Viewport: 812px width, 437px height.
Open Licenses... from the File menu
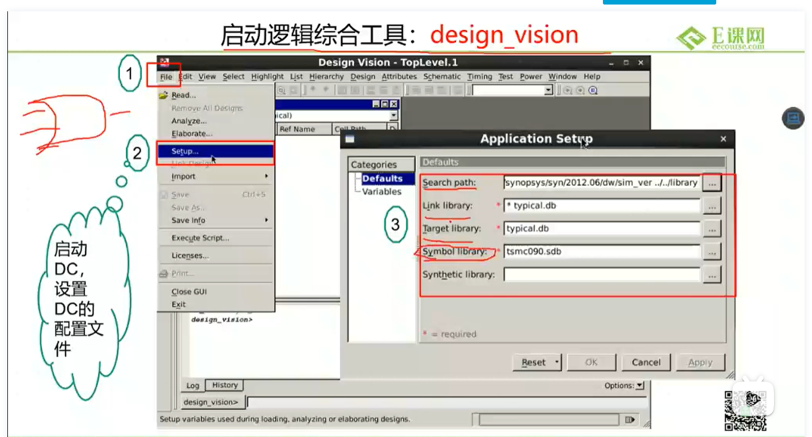[x=215, y=256]
